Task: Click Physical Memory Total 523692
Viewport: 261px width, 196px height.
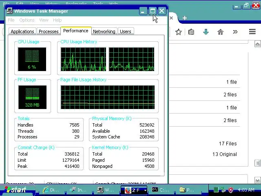Action: click(147, 125)
